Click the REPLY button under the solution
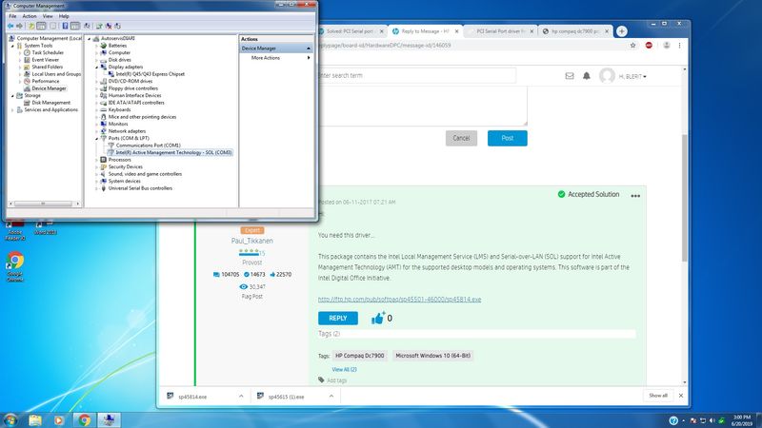The width and height of the screenshot is (762, 428). coord(338,319)
